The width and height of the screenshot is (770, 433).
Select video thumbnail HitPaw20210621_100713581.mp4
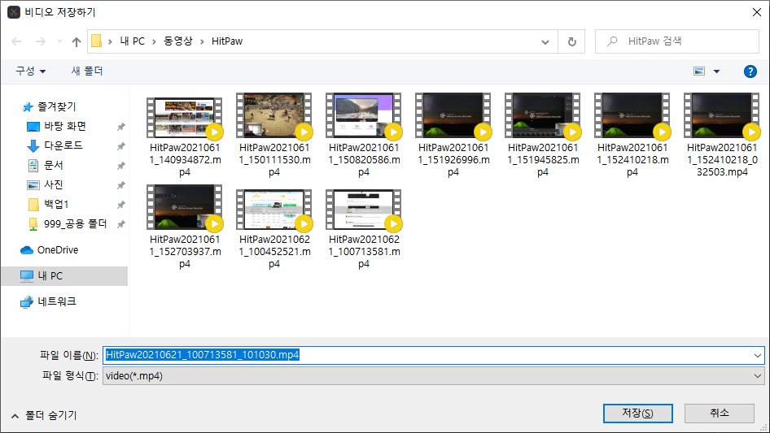point(363,210)
